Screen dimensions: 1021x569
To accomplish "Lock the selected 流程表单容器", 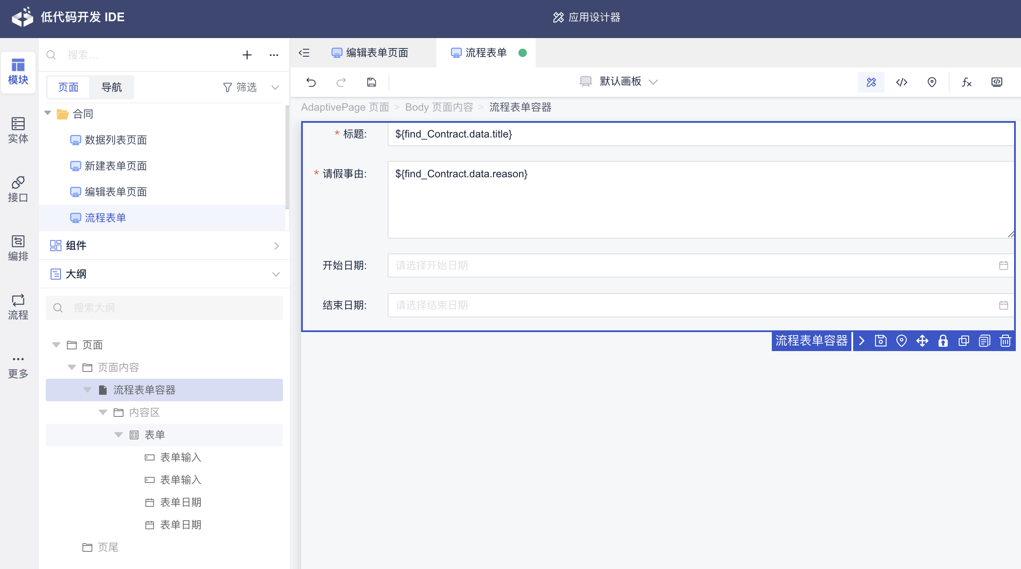I will click(943, 341).
